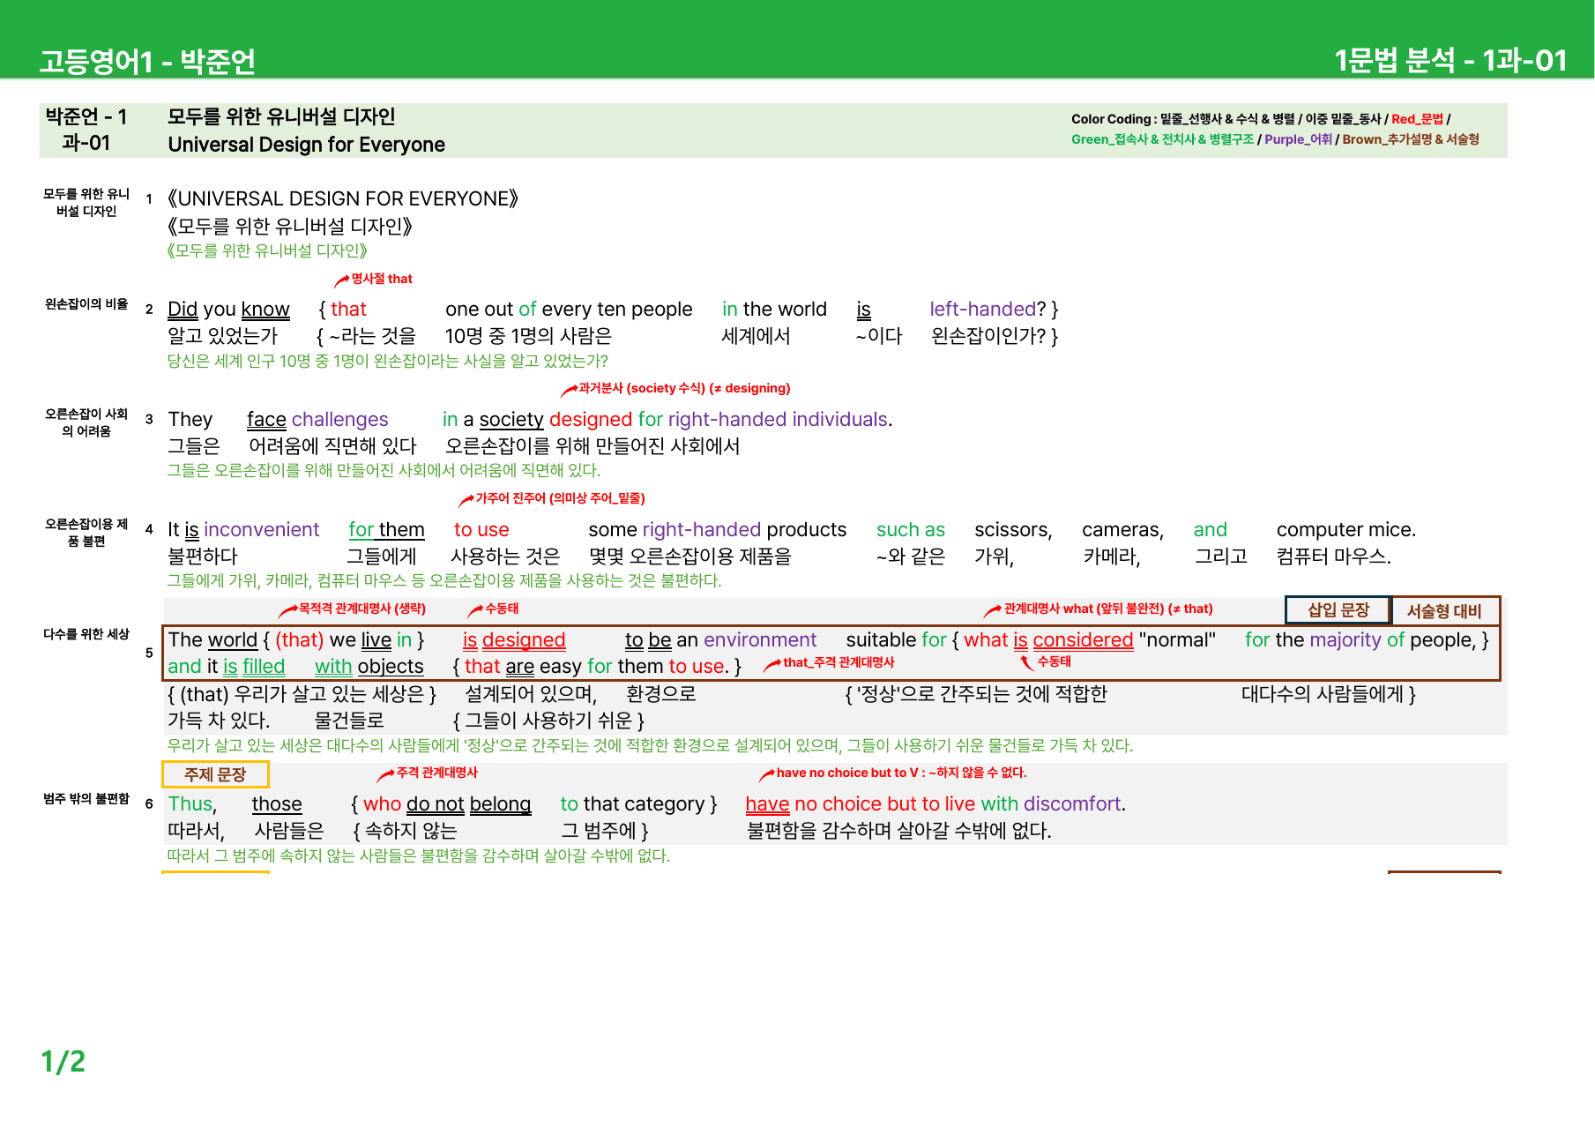
Task: Click the side label "오른손잡이 사회의 어려움"
Action: tap(86, 422)
